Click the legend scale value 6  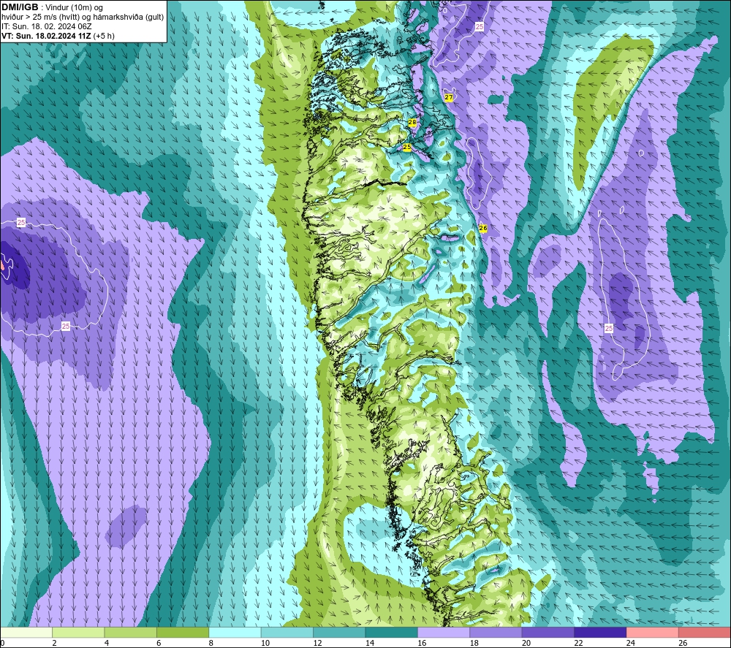tap(159, 643)
